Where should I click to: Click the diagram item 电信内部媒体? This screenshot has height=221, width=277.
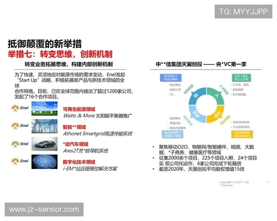[177, 128]
